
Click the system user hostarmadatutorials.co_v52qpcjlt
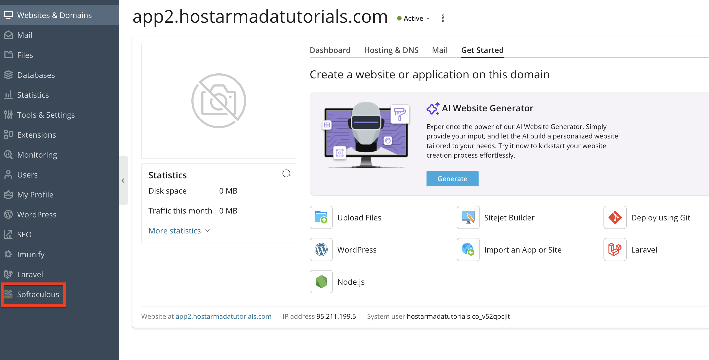[458, 316]
